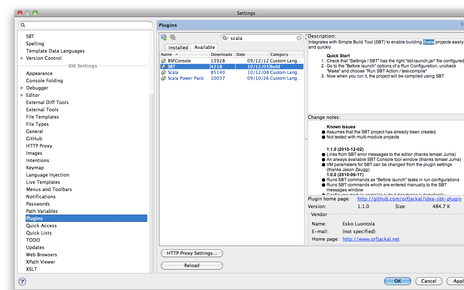The height and width of the screenshot is (290, 464).
Task: Click the magnifier icon in the settings search field
Action: [x=23, y=25]
